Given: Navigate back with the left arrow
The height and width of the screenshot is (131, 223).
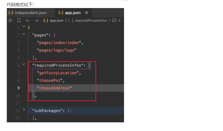Looking at the screenshot, I should pyautogui.click(x=28, y=20).
